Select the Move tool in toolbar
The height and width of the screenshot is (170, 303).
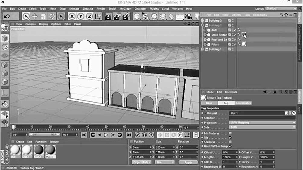(35, 17)
